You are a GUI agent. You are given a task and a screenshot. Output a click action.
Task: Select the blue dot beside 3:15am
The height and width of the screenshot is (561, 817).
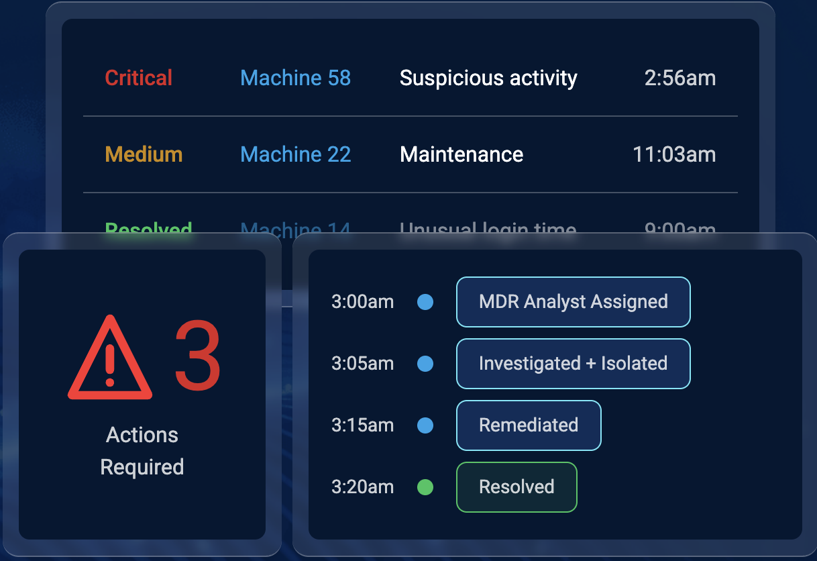point(425,425)
